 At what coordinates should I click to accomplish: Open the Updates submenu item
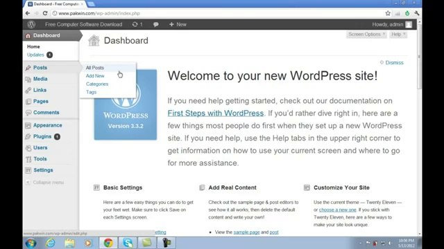point(35,55)
